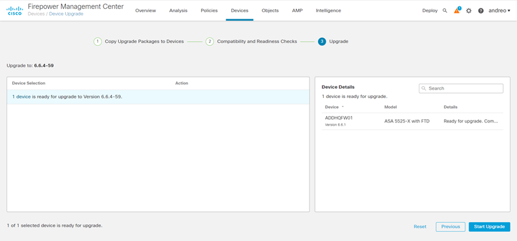Click the Action column header

point(182,83)
